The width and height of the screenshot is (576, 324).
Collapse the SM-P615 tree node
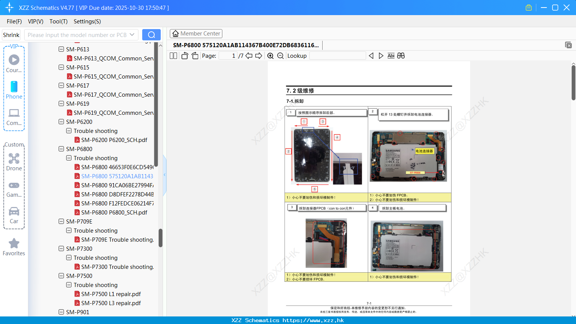tap(61, 67)
